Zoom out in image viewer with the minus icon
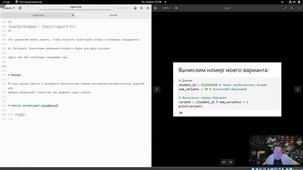 click(155, 8)
